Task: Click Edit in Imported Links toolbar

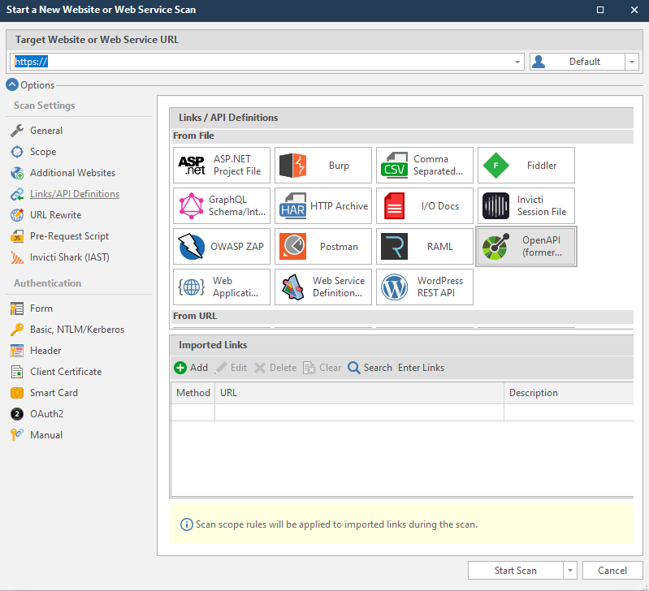Action: (231, 367)
